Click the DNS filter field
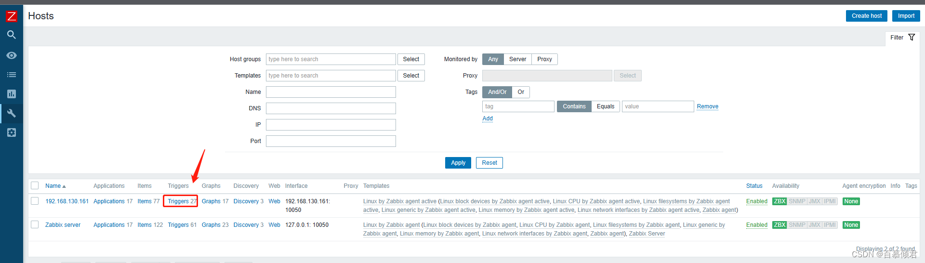Viewport: 925px width, 263px height. (331, 108)
